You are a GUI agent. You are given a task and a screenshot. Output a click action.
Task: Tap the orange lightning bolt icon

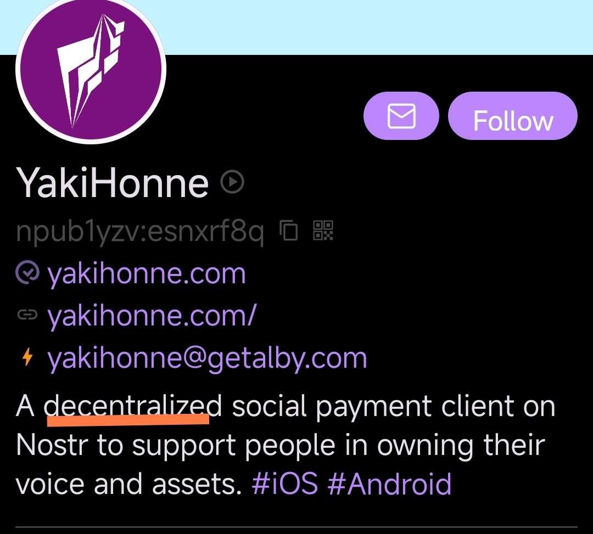point(27,357)
